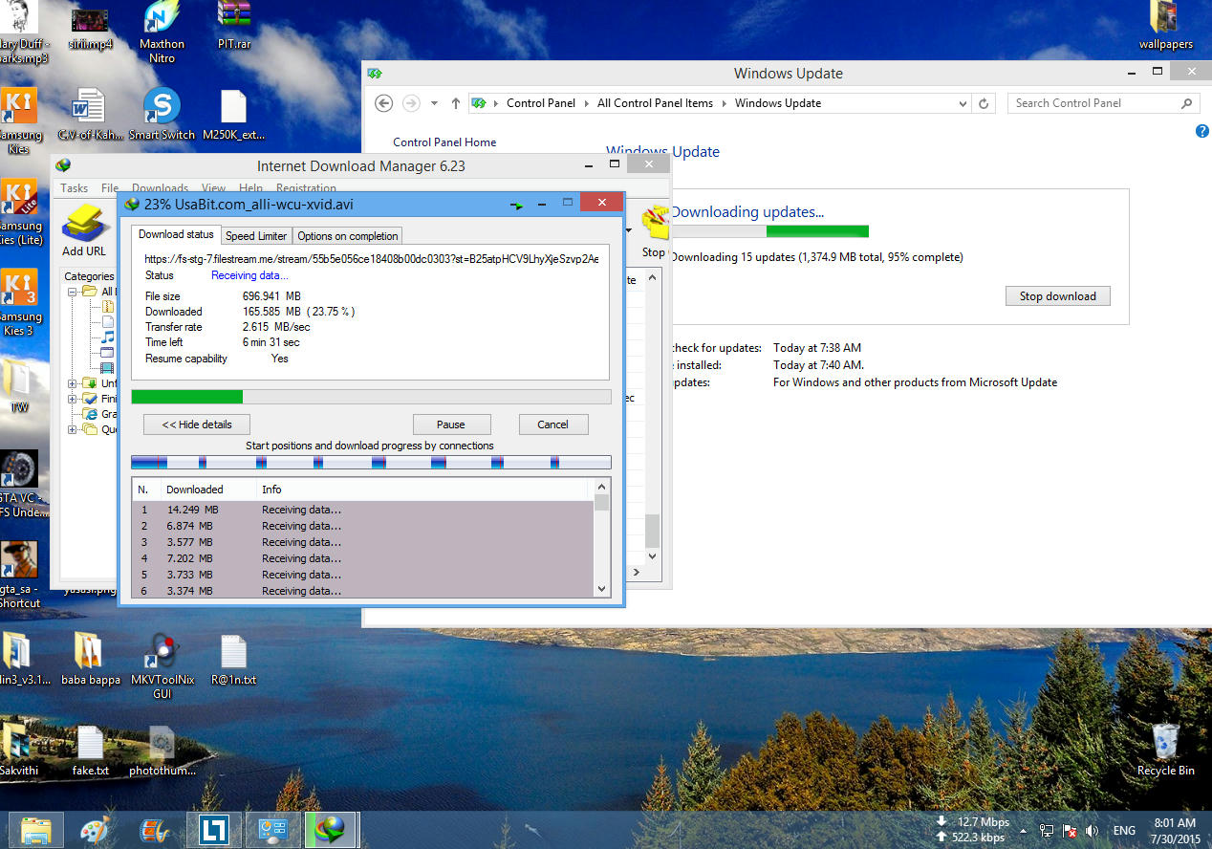Click the Up arrow in Windows Update window
Screen dimensions: 1212x849
click(x=456, y=103)
